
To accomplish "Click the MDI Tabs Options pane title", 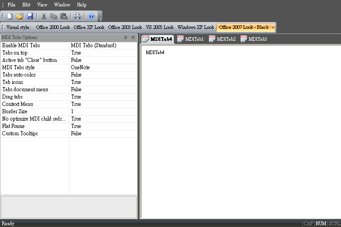I will (19, 37).
